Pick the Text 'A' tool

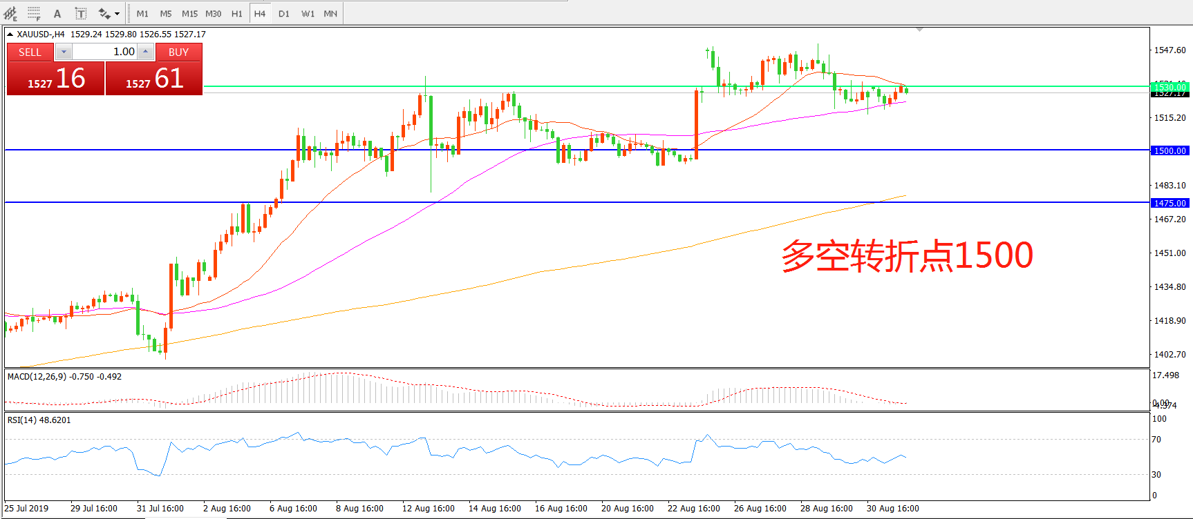pos(57,13)
